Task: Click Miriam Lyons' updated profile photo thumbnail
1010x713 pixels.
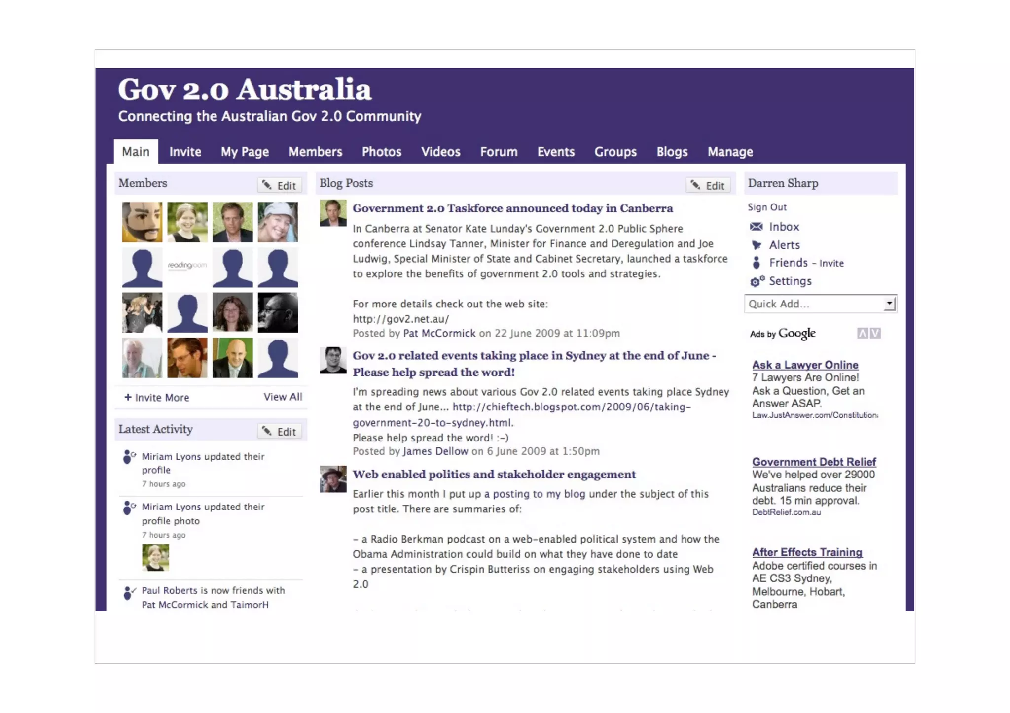Action: click(155, 557)
